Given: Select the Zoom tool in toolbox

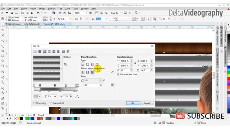Looking at the screenshot, I should click(3, 40).
